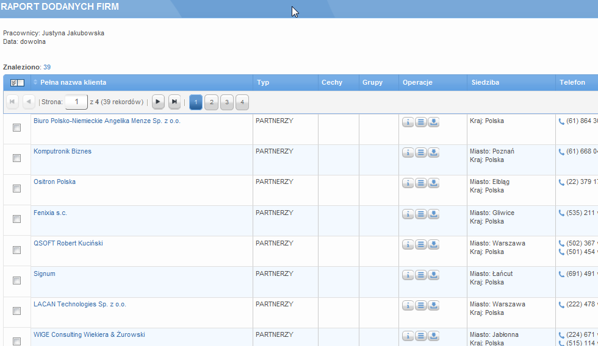Click download icon for WIGE Consulting row
The width and height of the screenshot is (598, 346).
point(434,336)
